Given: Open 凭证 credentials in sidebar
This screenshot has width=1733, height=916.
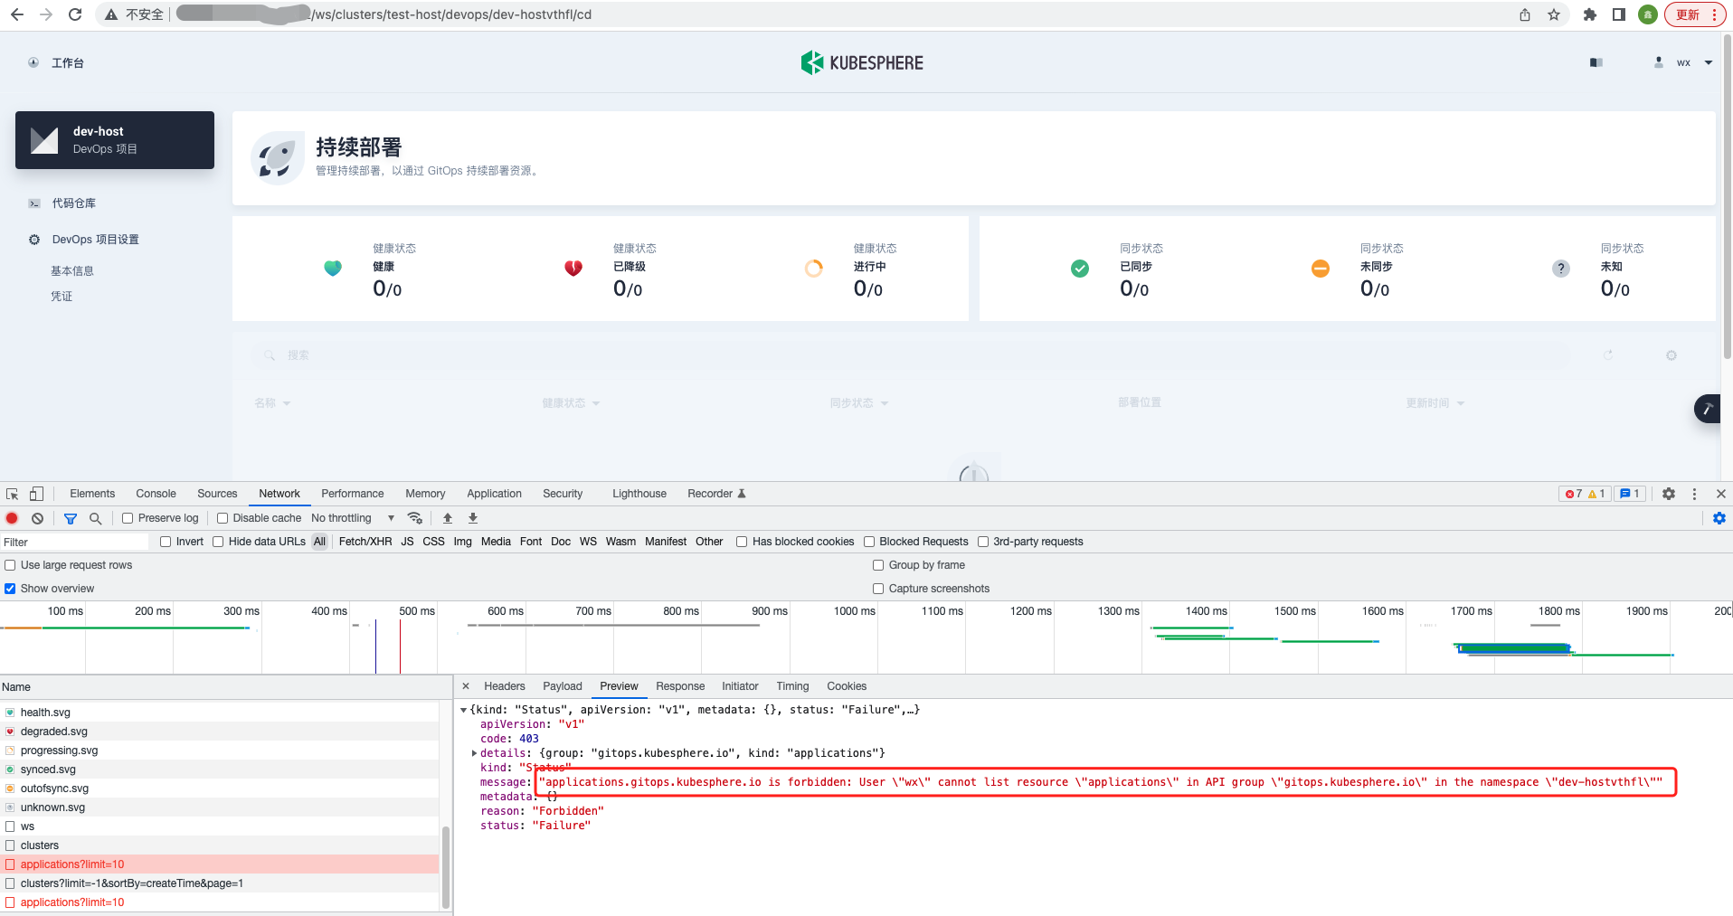Looking at the screenshot, I should coord(62,297).
